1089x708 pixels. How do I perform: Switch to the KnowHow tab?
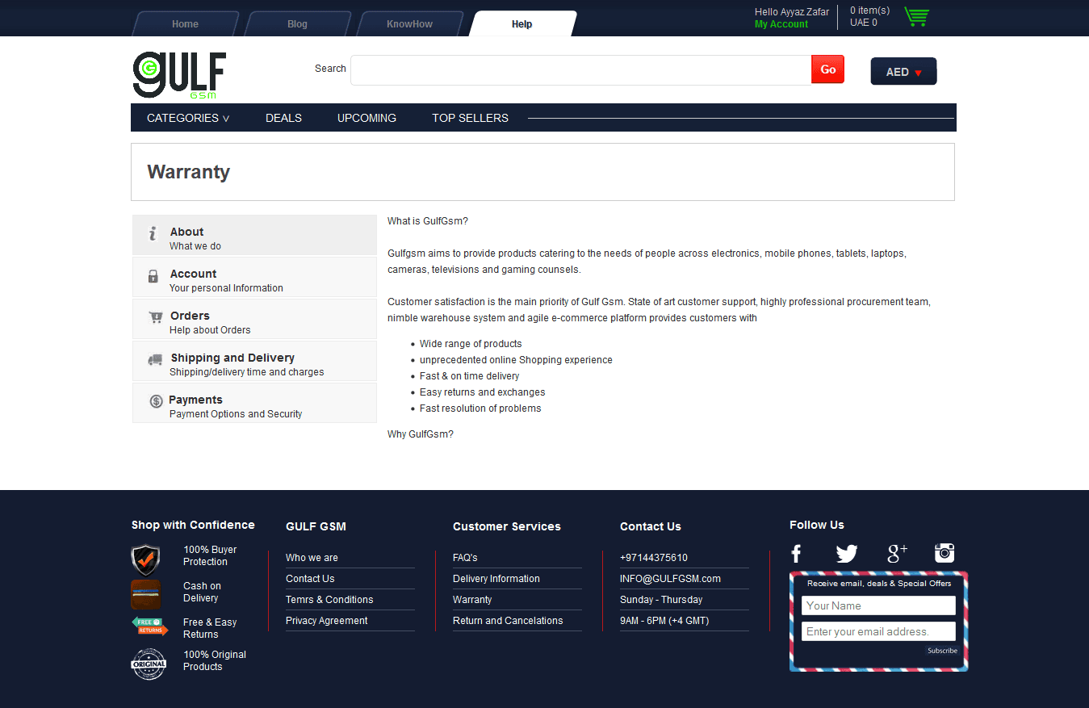[409, 23]
